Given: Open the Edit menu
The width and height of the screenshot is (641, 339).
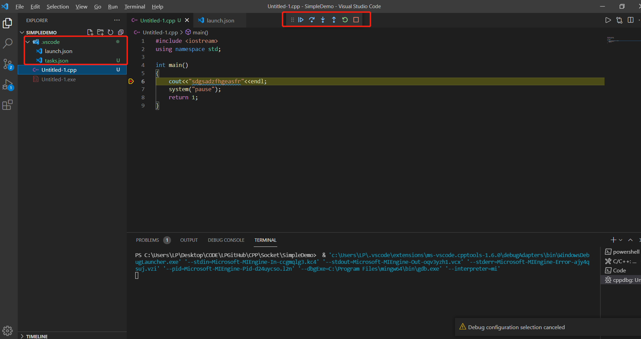Looking at the screenshot, I should (35, 6).
